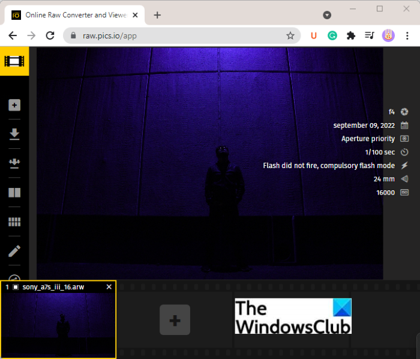Click the 'Aperture priority' text
The image size is (420, 359).
point(368,139)
